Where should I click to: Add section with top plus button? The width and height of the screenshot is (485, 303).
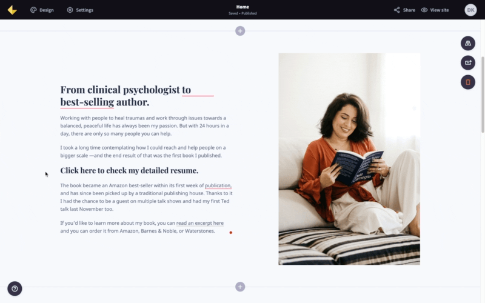(x=240, y=31)
